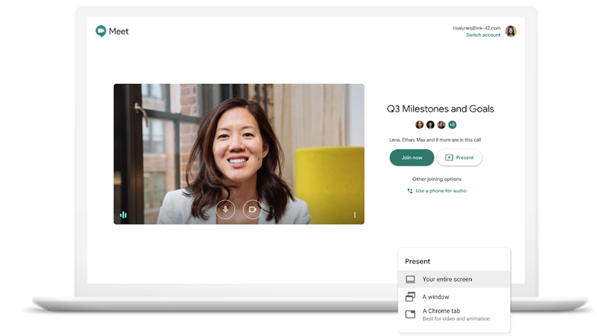Click the Chrome tab sharing icon
Image resolution: width=597 pixels, height=336 pixels.
(411, 314)
